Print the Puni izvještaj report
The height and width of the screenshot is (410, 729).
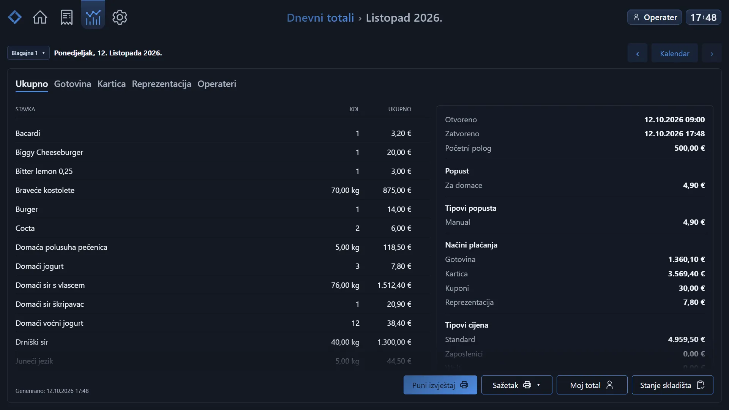pos(440,385)
